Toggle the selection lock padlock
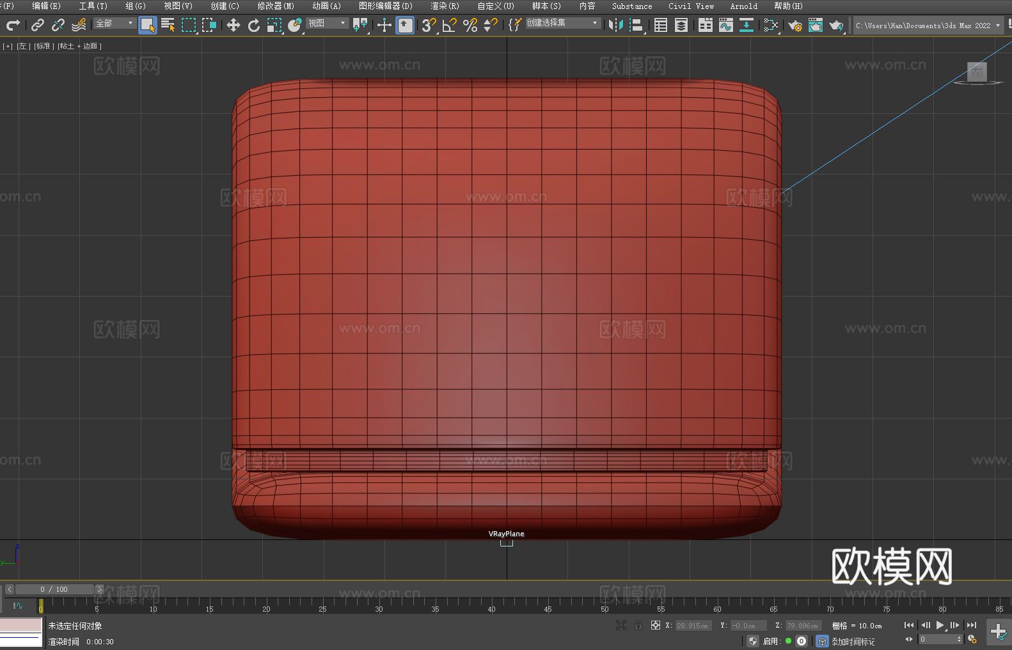The image size is (1012, 650). pos(638,625)
